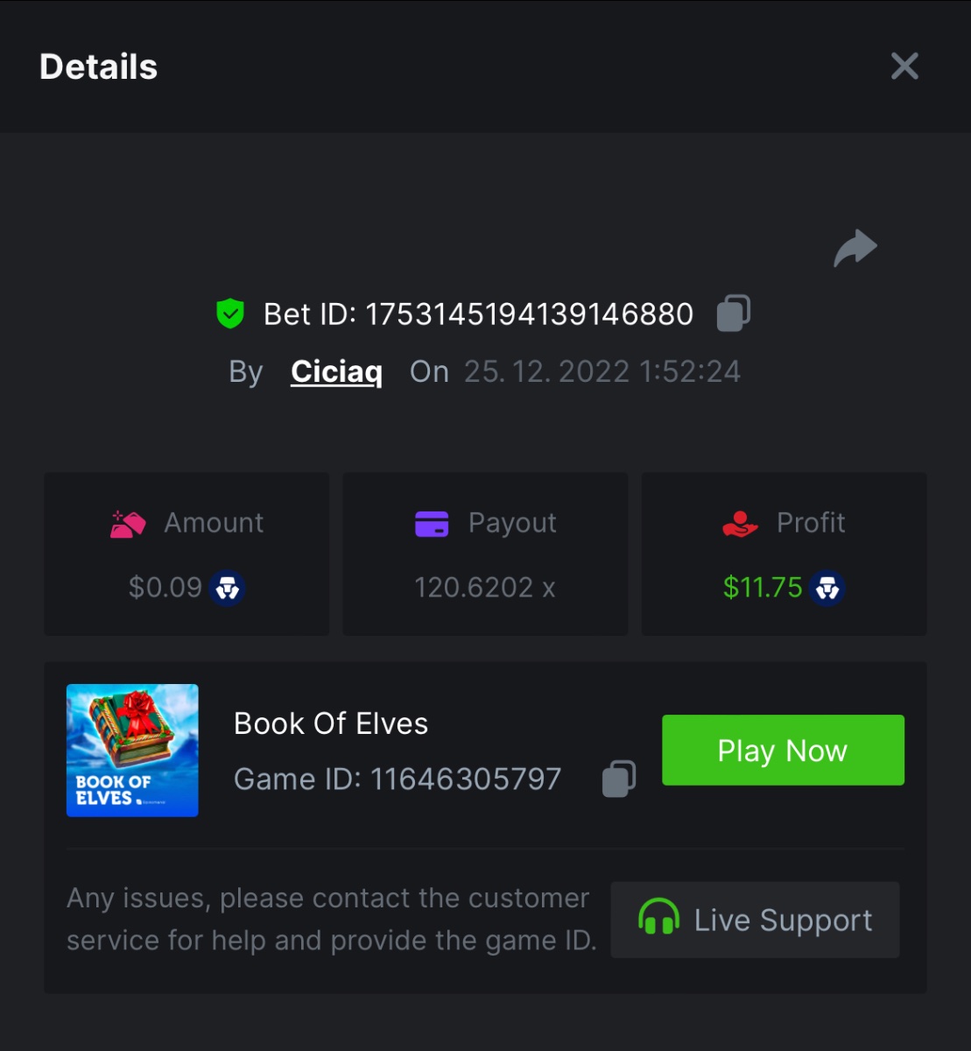
Task: Click the Book Of Elves title
Action: (x=331, y=723)
